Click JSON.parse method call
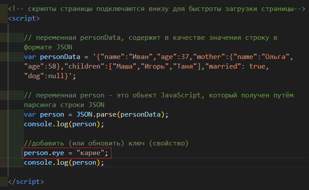This screenshot has height=190, width=309. (96, 114)
